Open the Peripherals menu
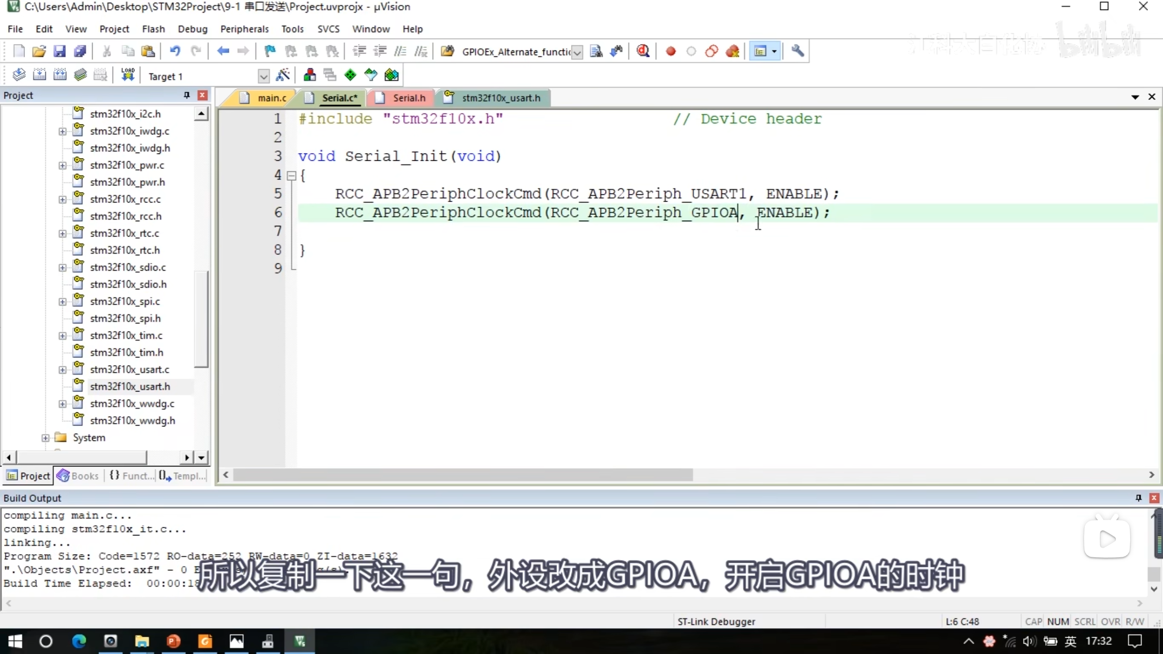Viewport: 1163px width, 654px height. click(244, 29)
